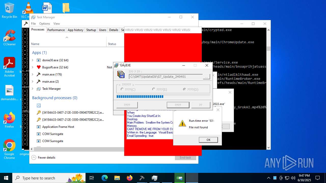Select the ????(S) radio option
Image resolution: width=326 pixels, height=183 pixels.
pyautogui.click(x=159, y=89)
